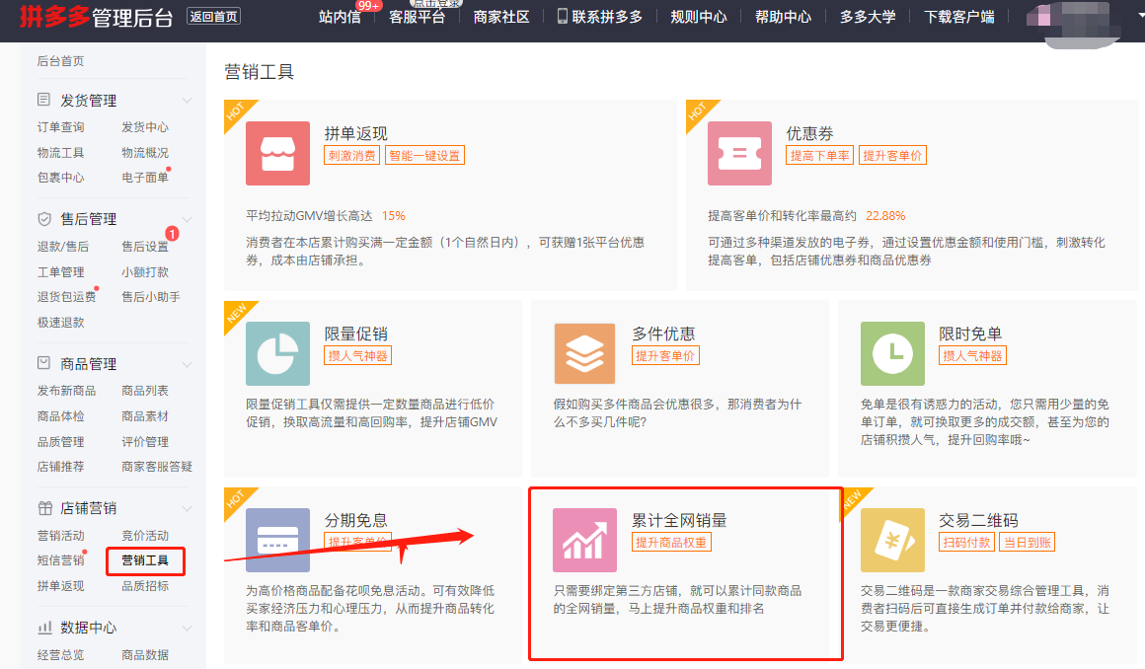Viewport: 1145px width, 669px height.
Task: Collapse the 发货管理 section chevron
Action: point(187,100)
